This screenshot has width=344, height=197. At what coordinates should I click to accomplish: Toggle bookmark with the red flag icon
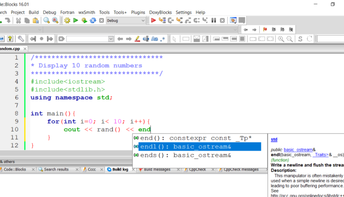point(265,30)
